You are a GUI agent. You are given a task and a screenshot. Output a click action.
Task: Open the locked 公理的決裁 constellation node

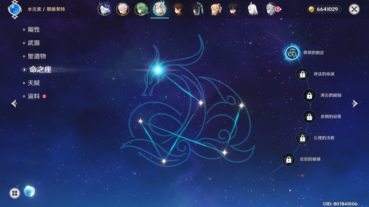coord(303,138)
